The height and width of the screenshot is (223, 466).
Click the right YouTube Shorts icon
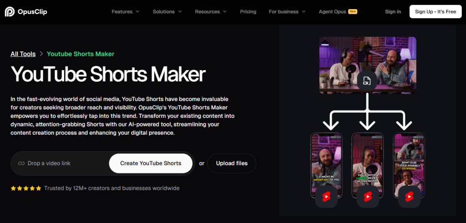click(409, 197)
